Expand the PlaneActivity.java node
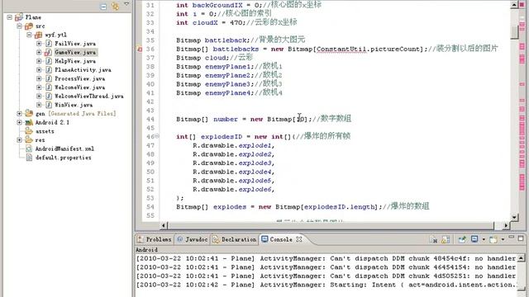The width and height of the screenshot is (529, 297). click(x=39, y=69)
